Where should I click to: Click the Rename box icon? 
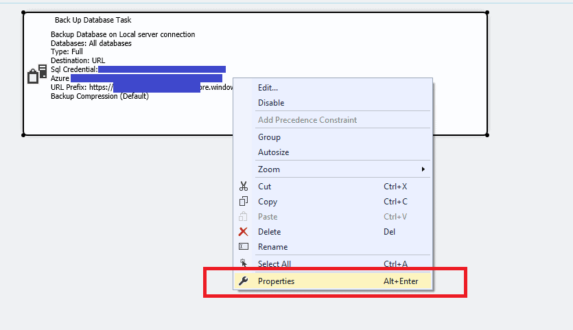click(x=244, y=247)
